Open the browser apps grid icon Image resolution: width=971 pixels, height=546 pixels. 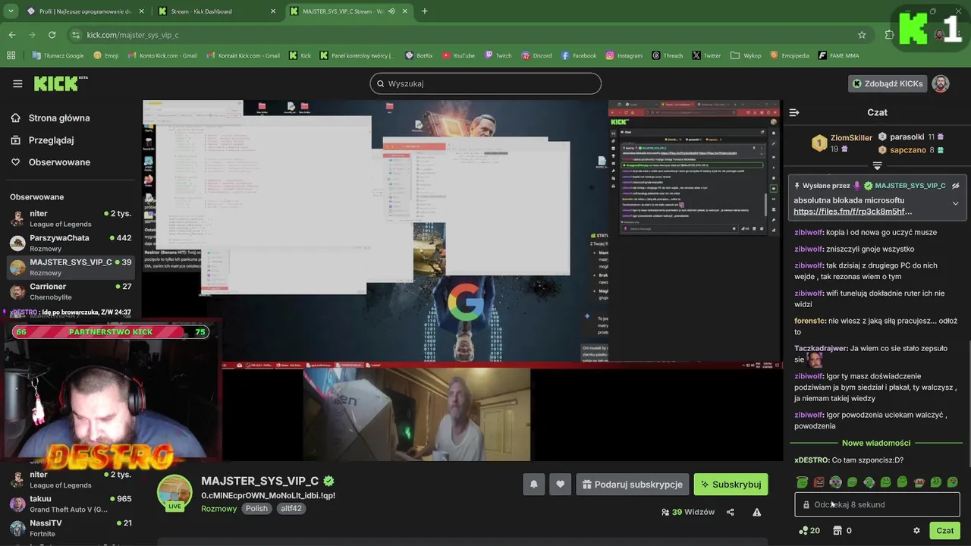pos(11,55)
